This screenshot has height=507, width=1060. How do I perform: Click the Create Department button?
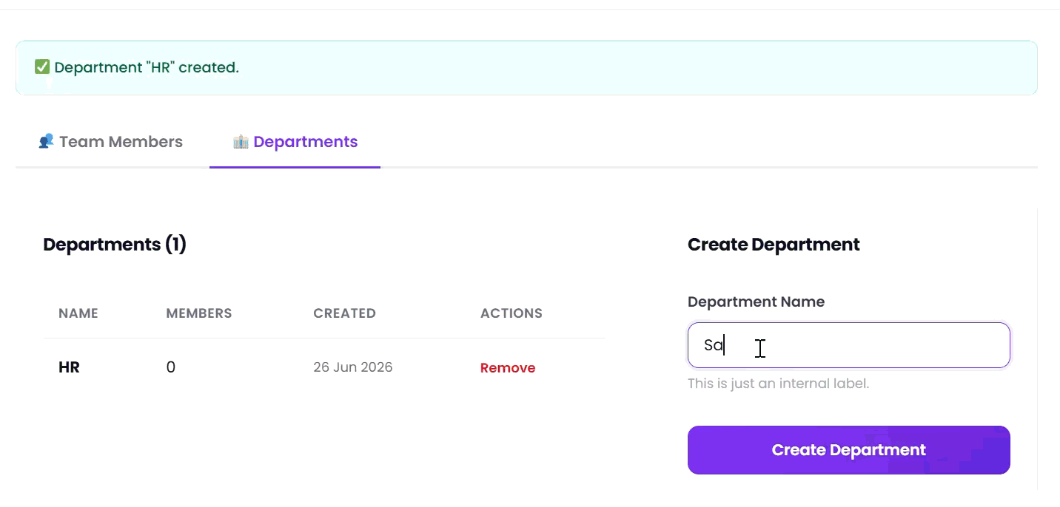[848, 450]
